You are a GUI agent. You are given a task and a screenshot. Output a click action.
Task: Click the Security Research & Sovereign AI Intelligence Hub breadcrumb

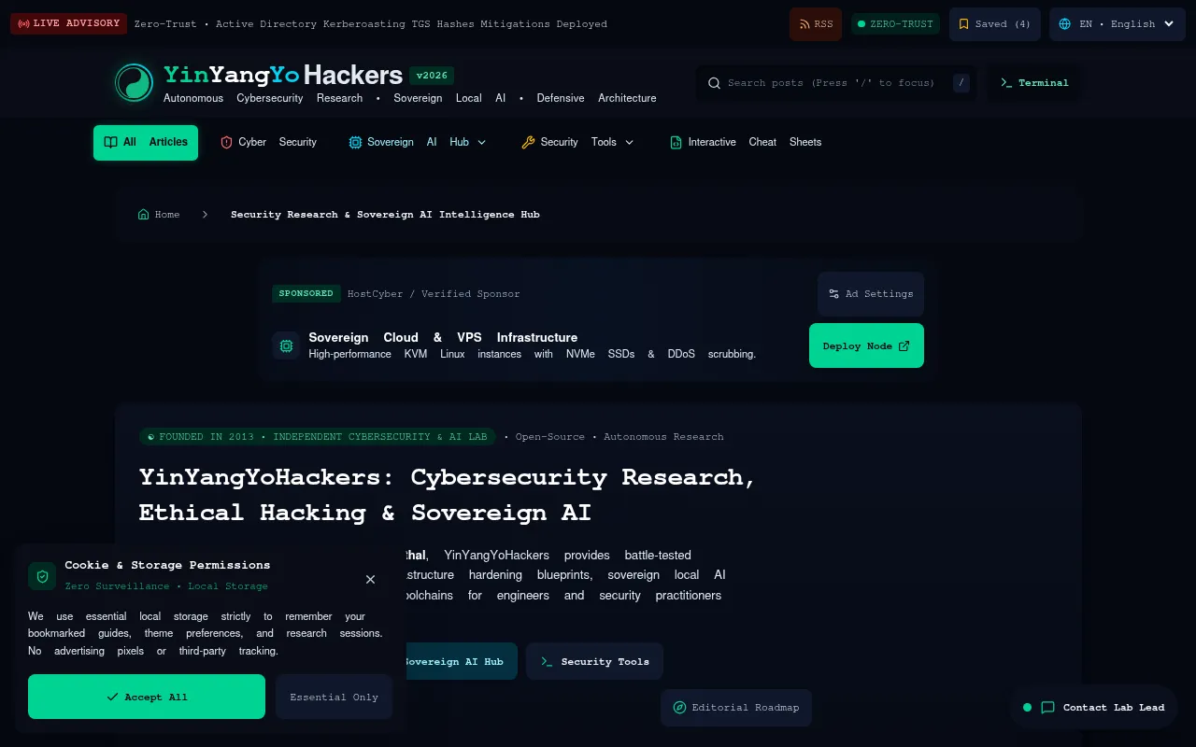(385, 215)
